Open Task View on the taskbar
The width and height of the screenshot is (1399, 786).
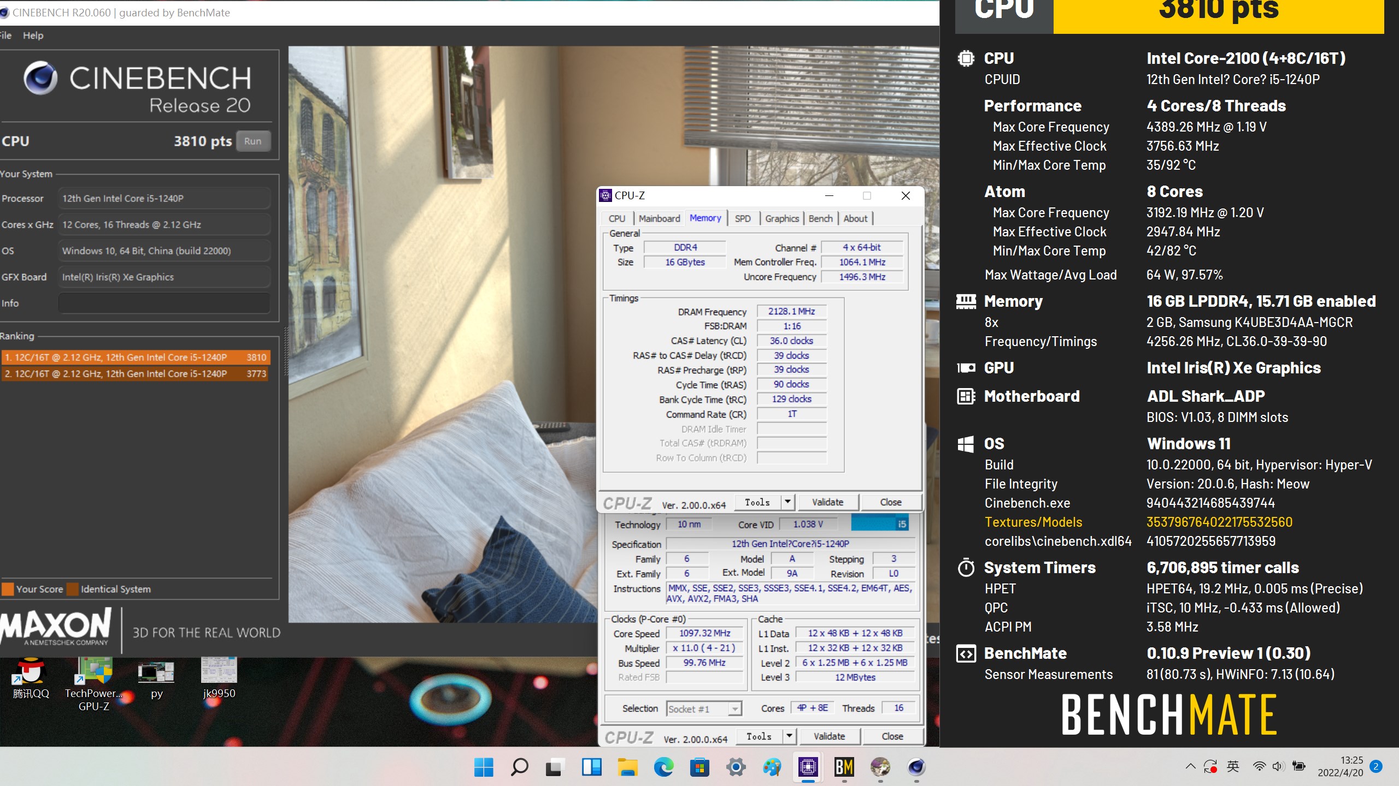point(555,767)
